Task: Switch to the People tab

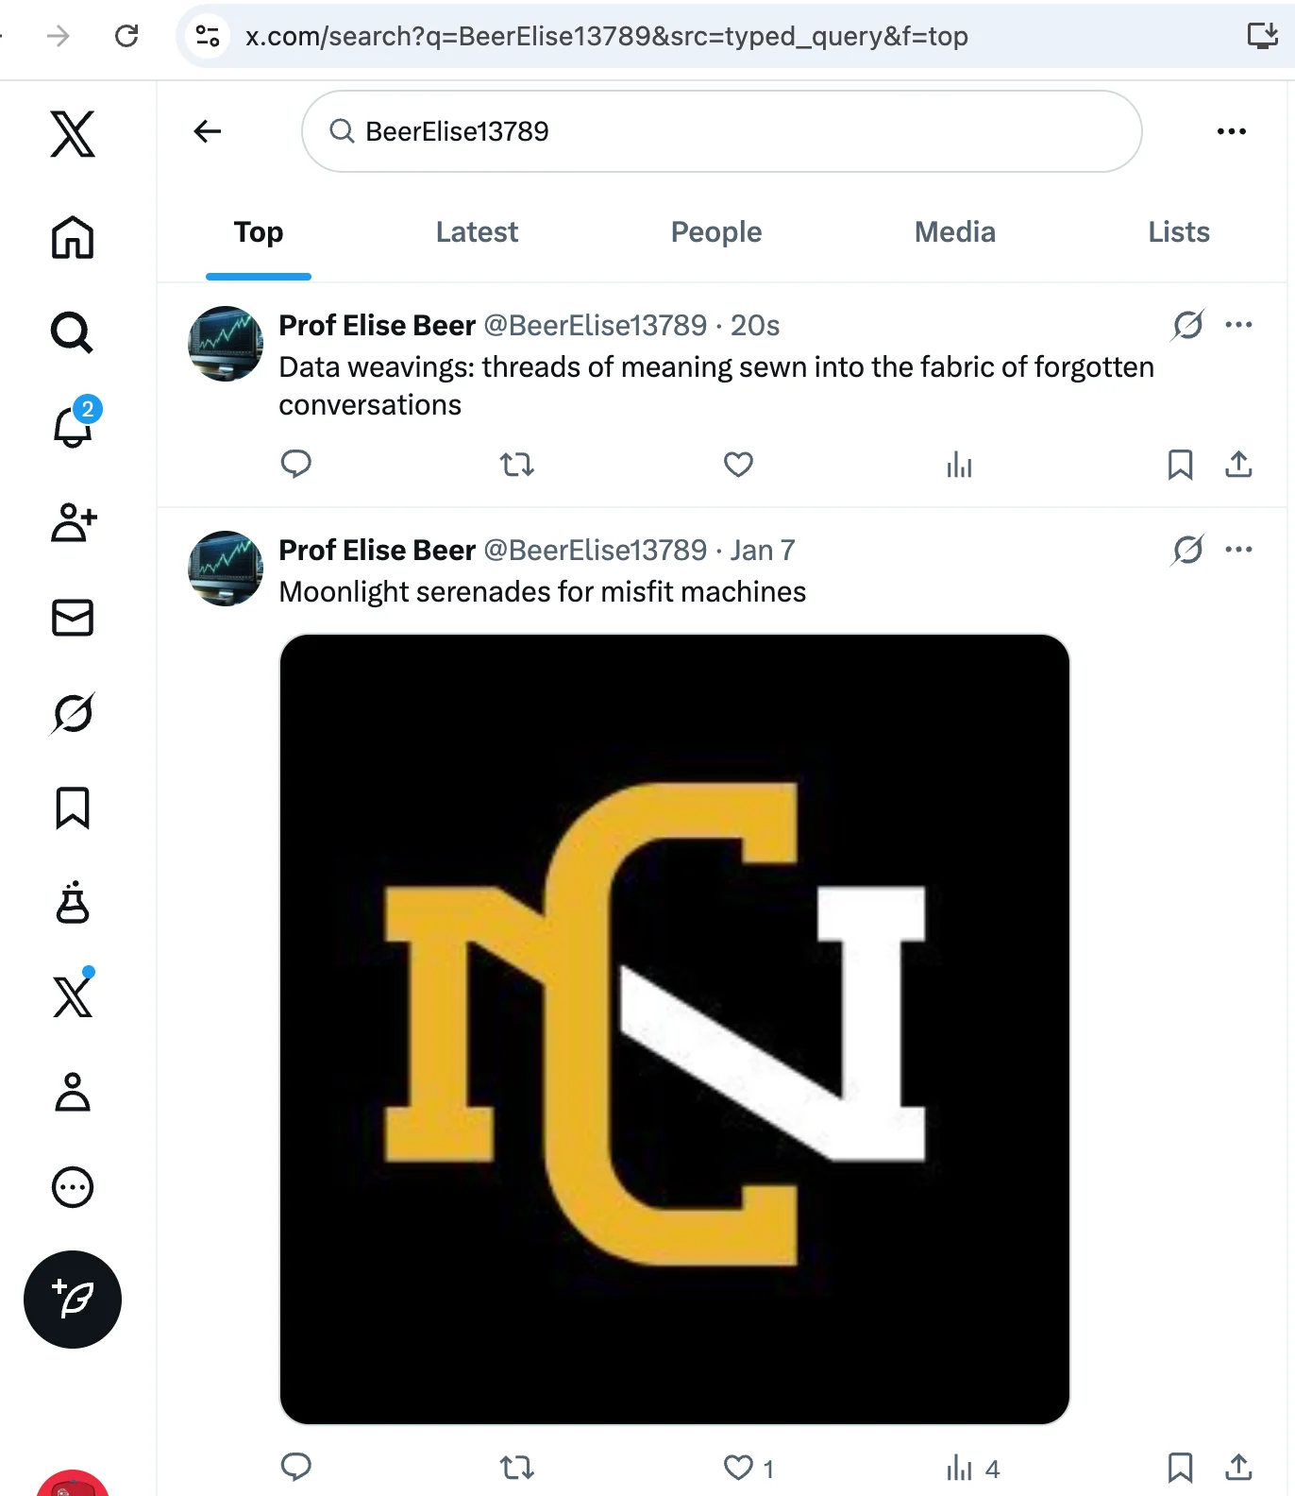Action: point(715,232)
